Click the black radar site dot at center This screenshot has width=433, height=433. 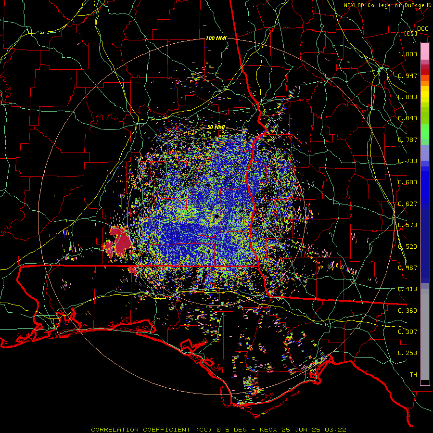(x=216, y=216)
